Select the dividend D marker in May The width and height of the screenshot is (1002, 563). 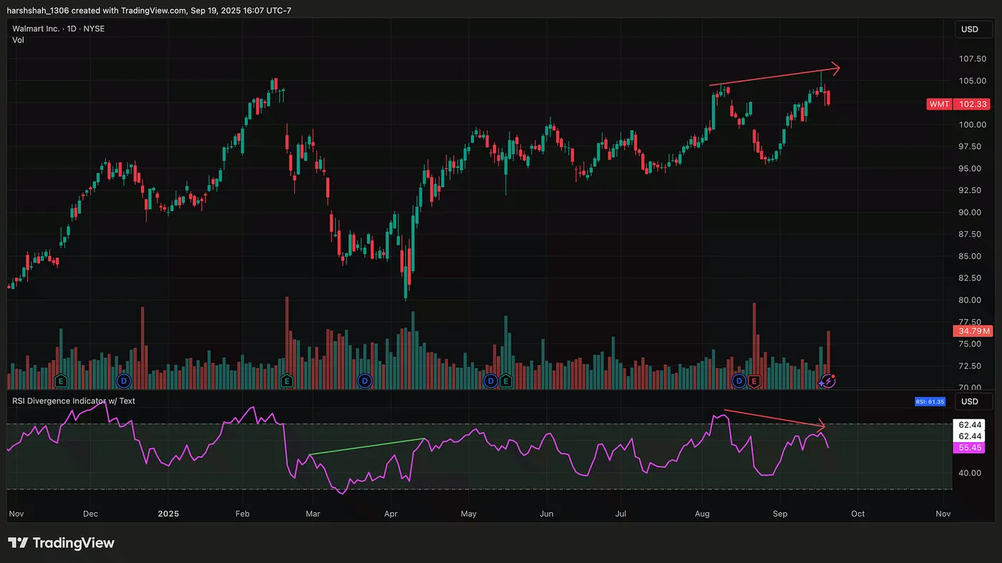[x=490, y=381]
